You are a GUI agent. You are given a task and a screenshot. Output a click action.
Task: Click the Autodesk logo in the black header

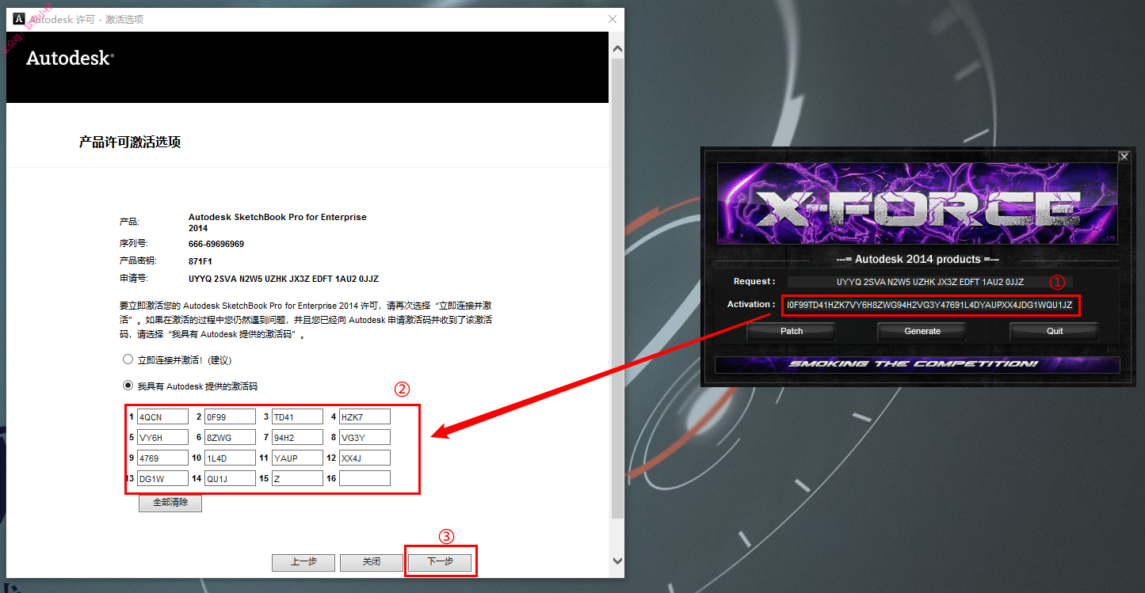(x=70, y=59)
